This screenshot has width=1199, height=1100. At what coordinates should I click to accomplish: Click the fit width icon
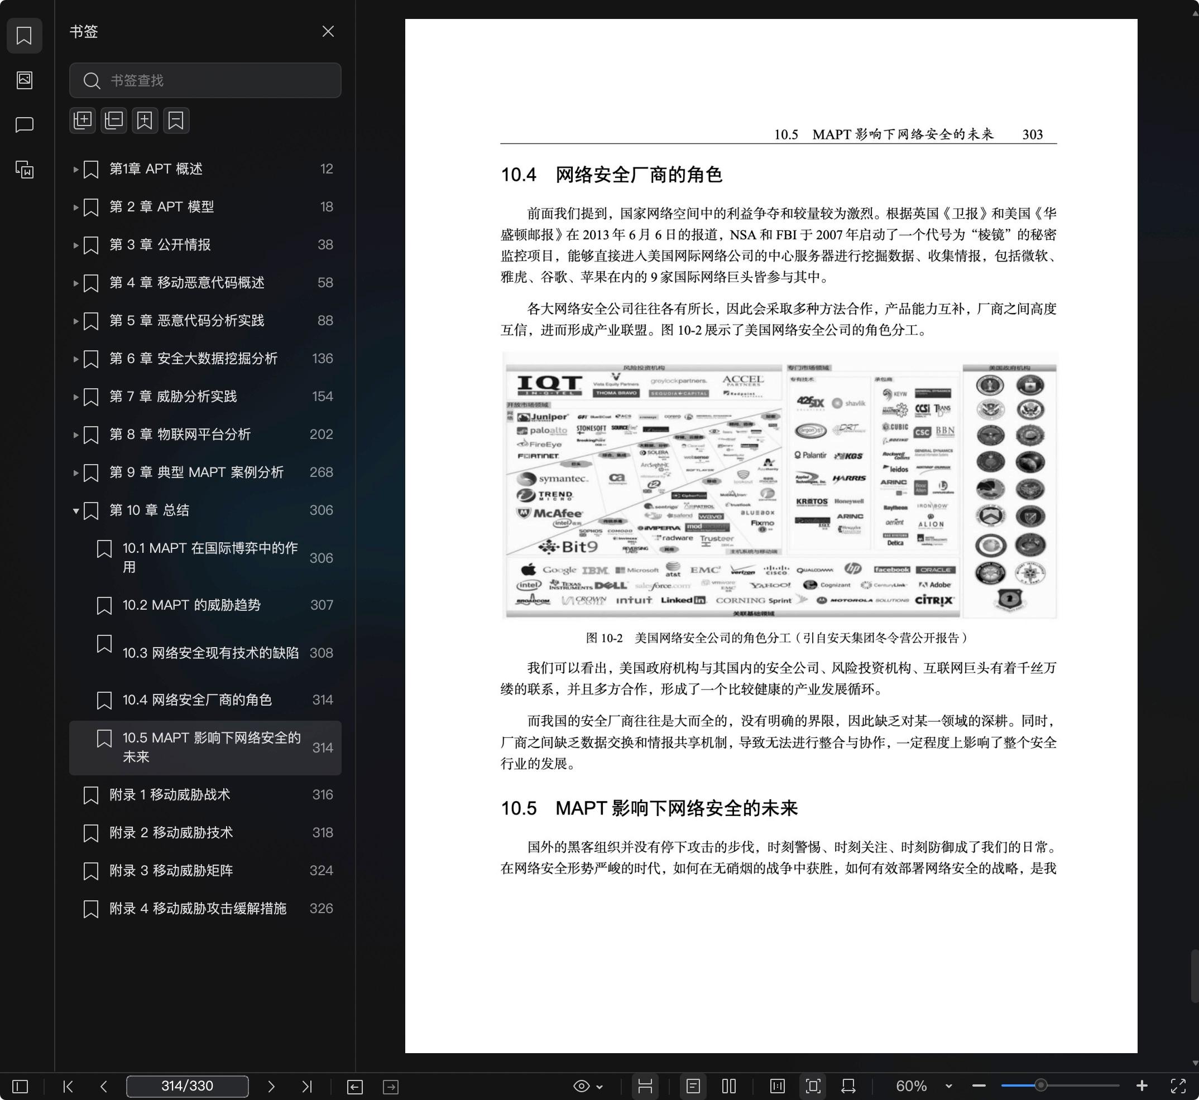(848, 1086)
